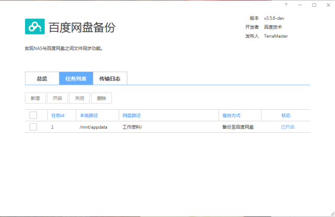
Task: Click the 备份方式 column header
Action: point(231,115)
